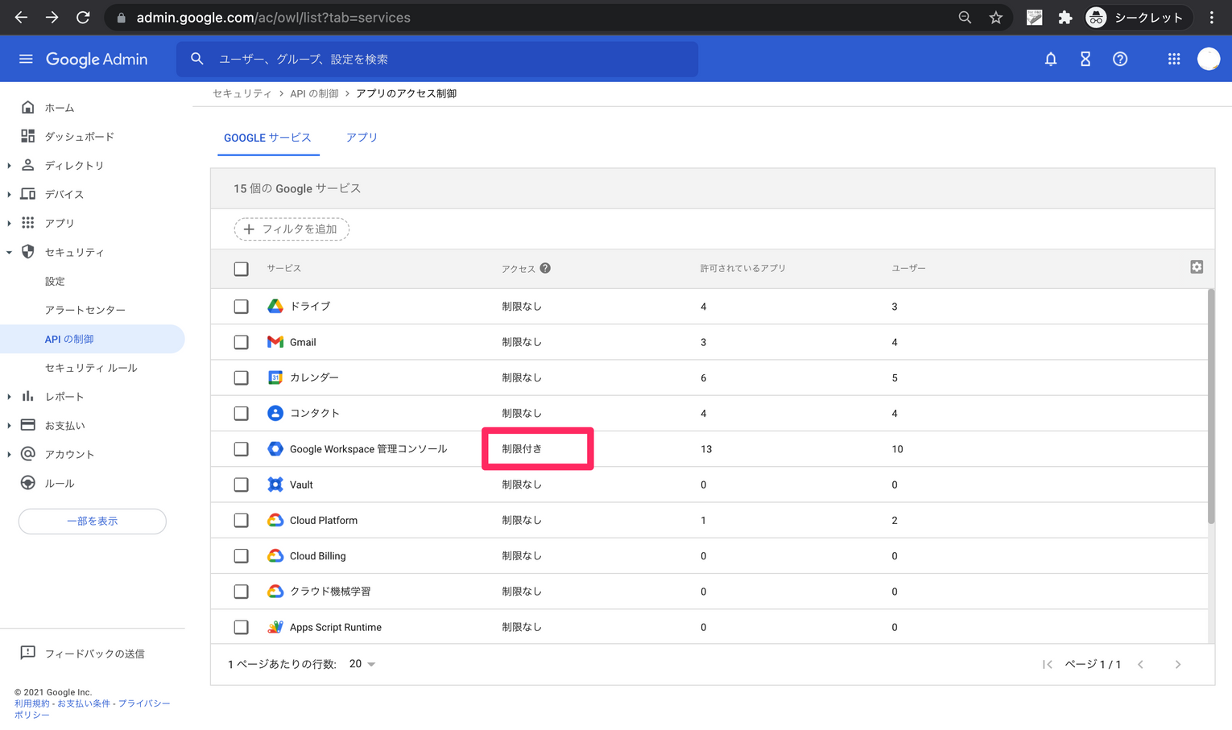
Task: Click the Contacts service icon
Action: pyautogui.click(x=275, y=413)
